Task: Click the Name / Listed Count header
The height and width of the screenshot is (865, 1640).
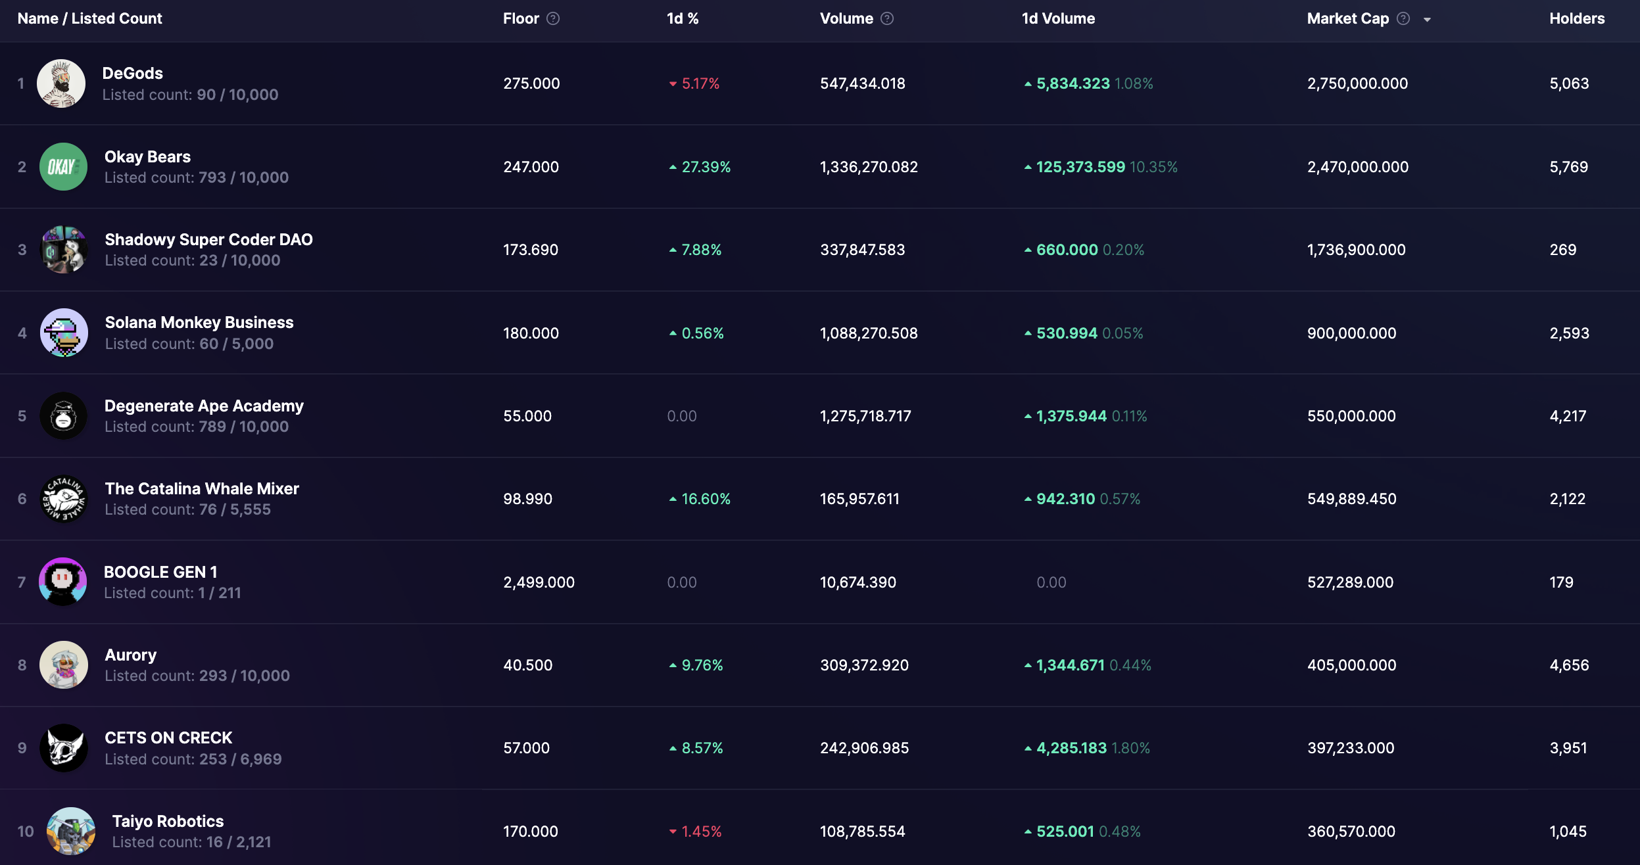Action: 89,18
